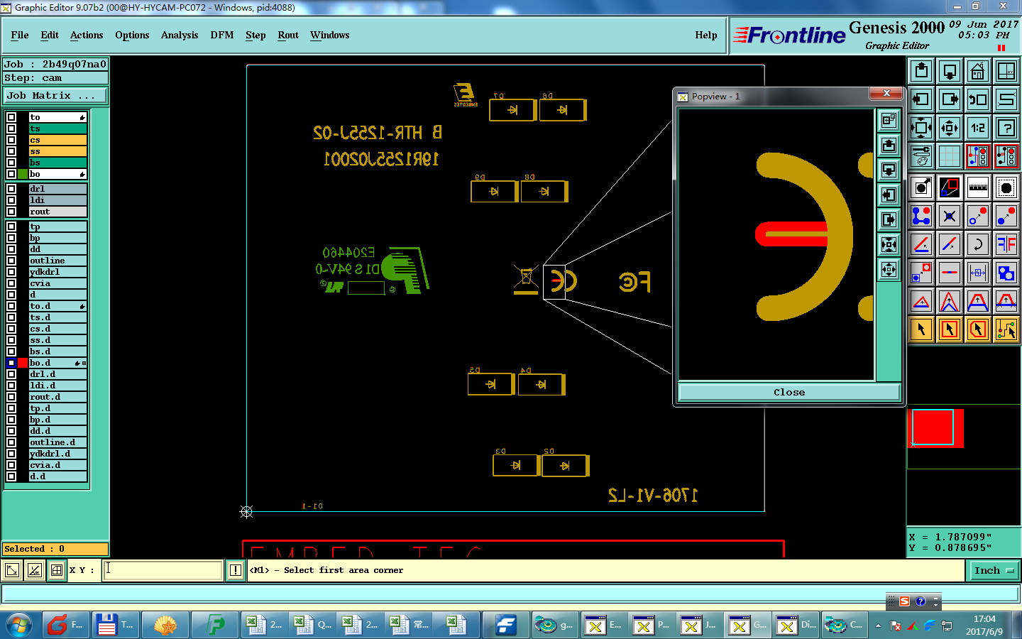1022x639 pixels.
Task: Toggle the 'outline' layer checkbox
Action: pyautogui.click(x=11, y=261)
